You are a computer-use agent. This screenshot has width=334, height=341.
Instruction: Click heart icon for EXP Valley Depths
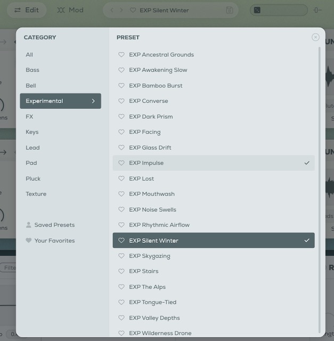click(x=121, y=318)
